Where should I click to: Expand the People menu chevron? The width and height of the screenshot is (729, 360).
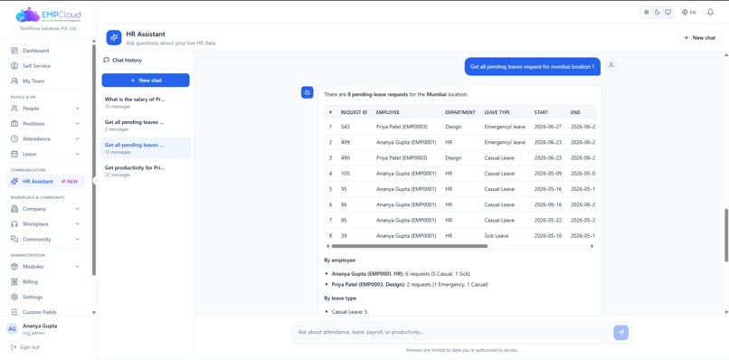(77, 109)
